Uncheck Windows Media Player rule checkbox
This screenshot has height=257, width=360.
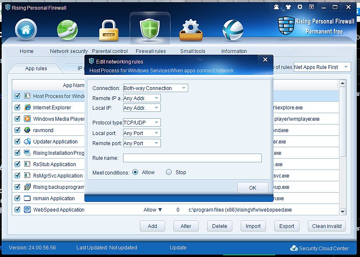tap(18, 119)
